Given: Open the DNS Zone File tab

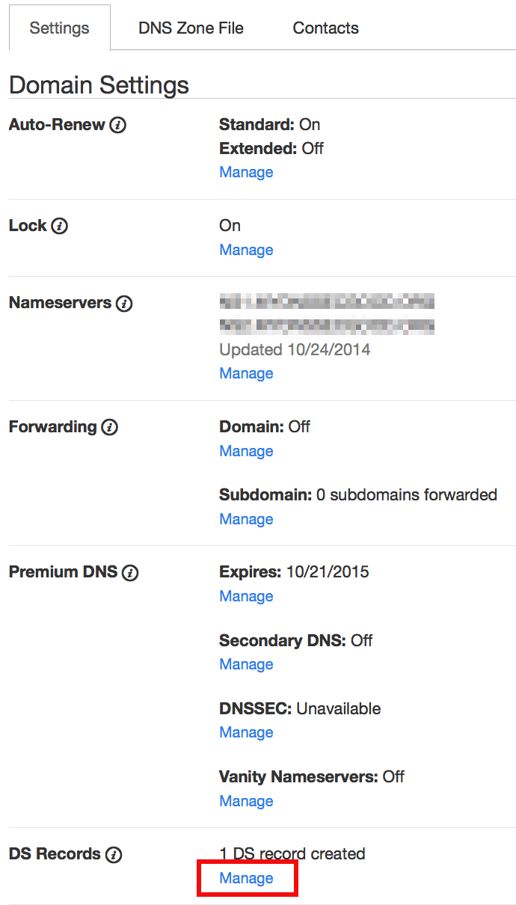Looking at the screenshot, I should [191, 28].
